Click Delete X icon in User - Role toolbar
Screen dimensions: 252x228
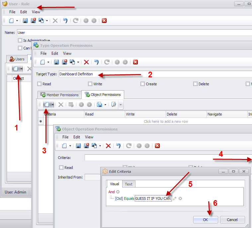click(x=55, y=21)
